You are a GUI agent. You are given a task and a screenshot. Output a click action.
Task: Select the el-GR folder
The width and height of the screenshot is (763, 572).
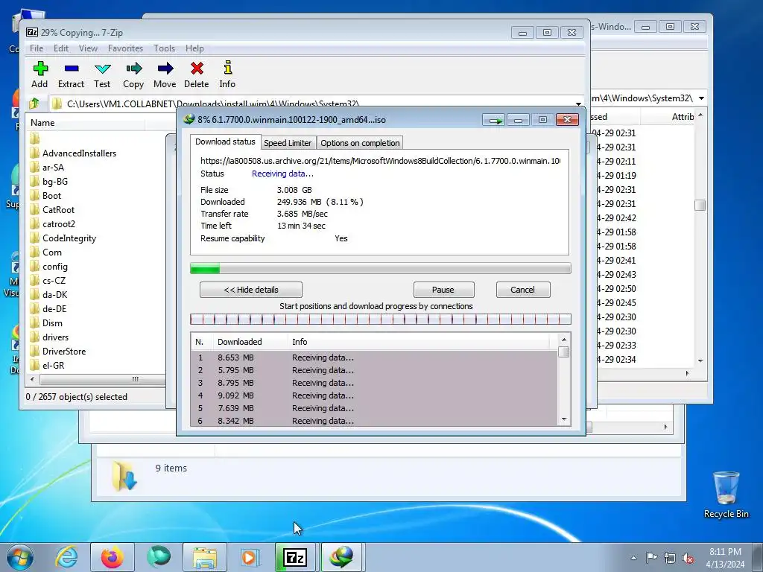tap(47, 365)
